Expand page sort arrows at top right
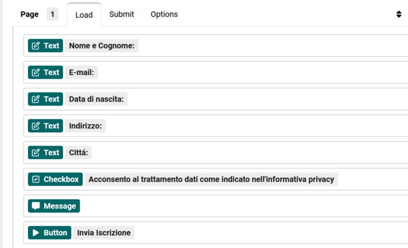The width and height of the screenshot is (408, 248). point(398,14)
